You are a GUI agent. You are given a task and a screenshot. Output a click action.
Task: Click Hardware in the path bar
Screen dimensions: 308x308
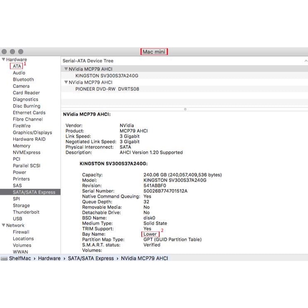(49, 259)
